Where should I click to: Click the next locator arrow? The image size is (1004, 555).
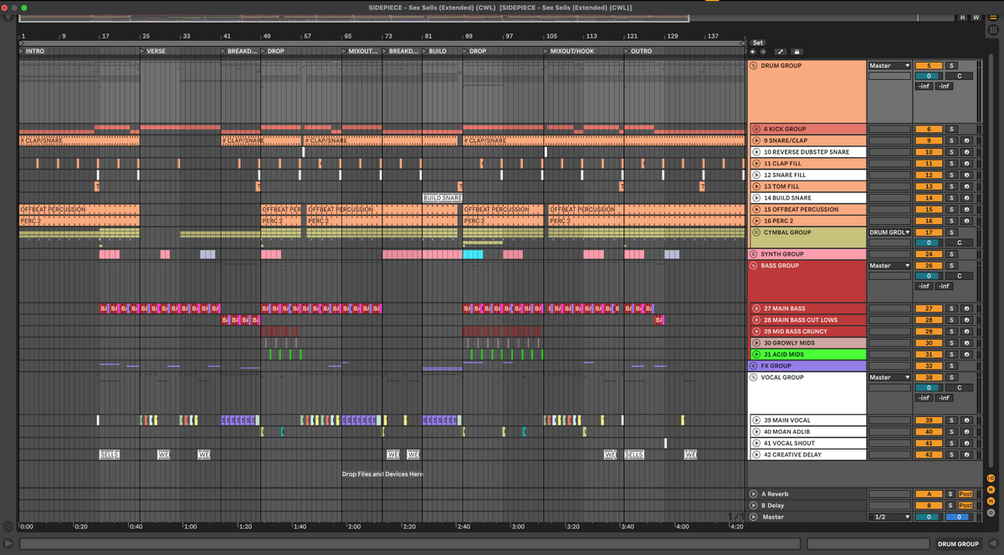pos(762,52)
